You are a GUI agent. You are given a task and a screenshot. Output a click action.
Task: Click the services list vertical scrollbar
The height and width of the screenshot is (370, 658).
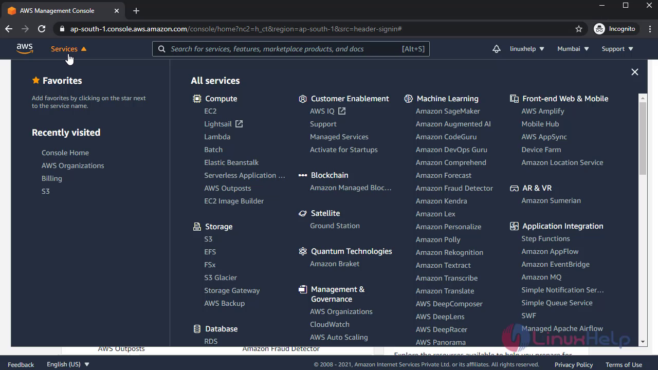pyautogui.click(x=643, y=139)
